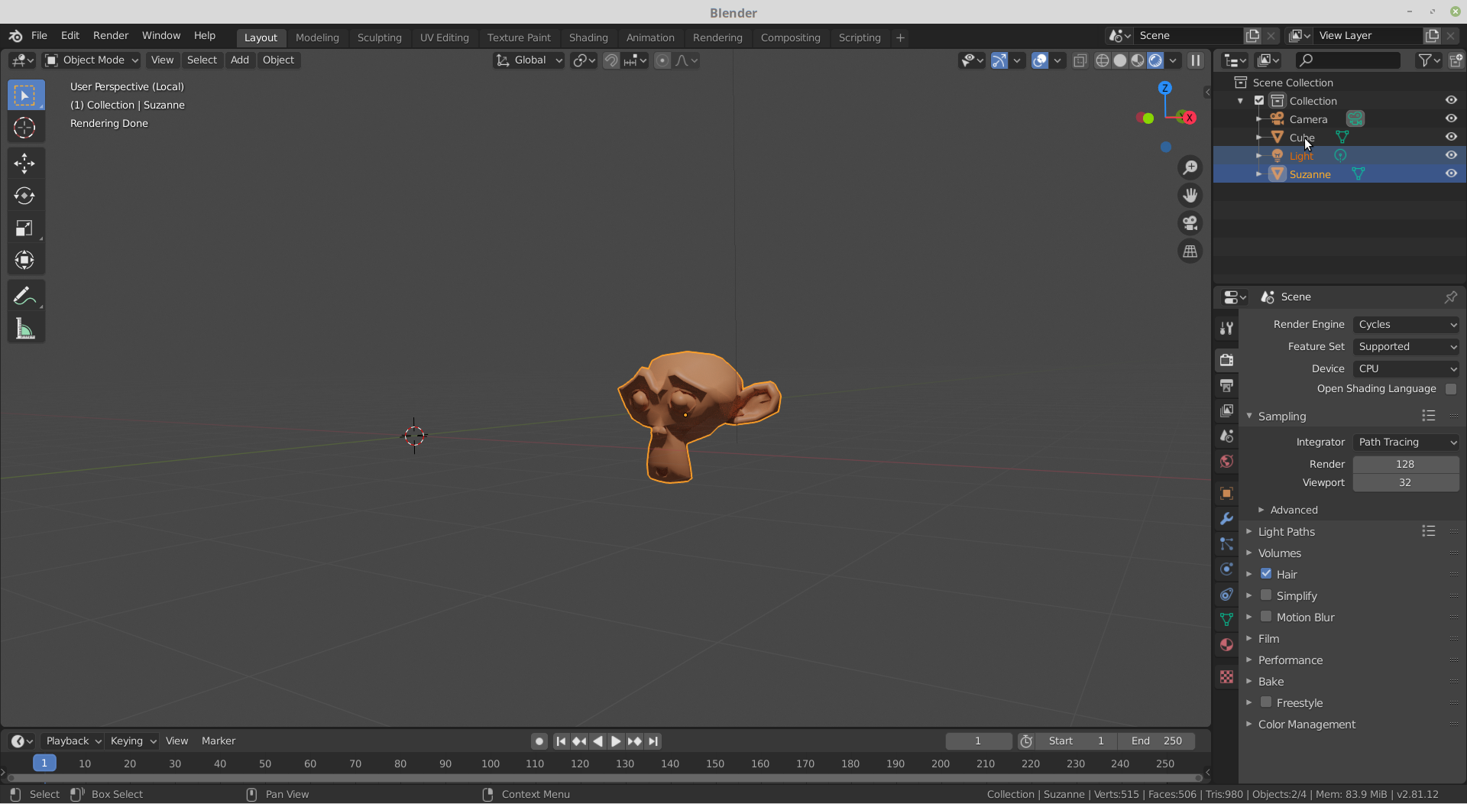Switch to rendered viewport shading
1467x804 pixels.
1155,60
